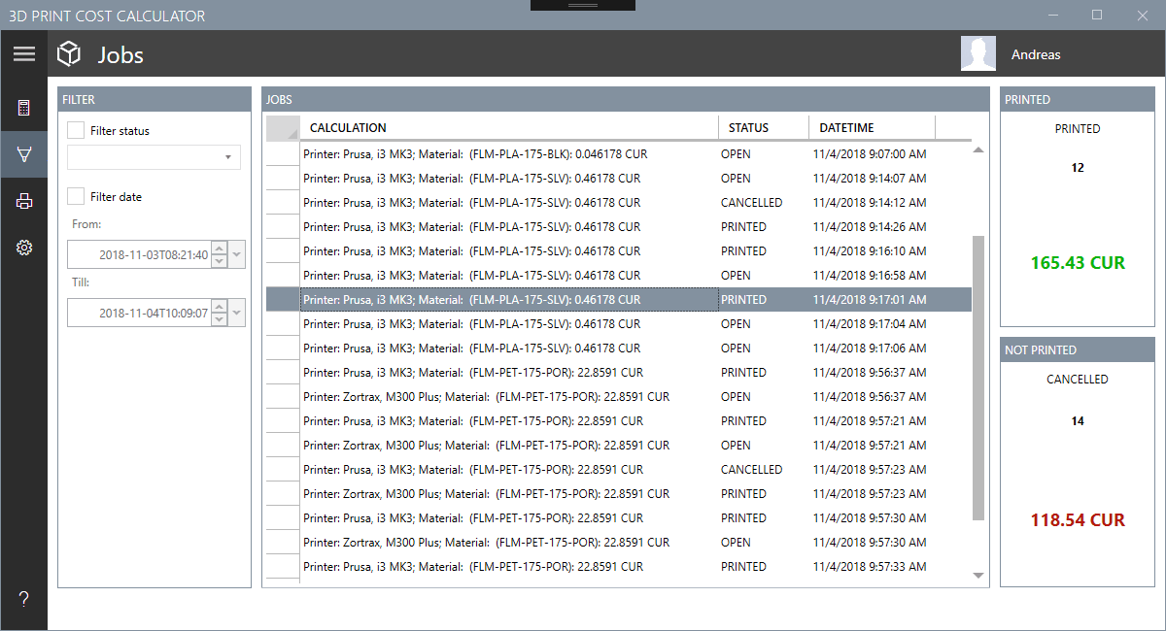Select the Prusa job from 9:57:21 AM
The width and height of the screenshot is (1166, 631).
pos(619,421)
